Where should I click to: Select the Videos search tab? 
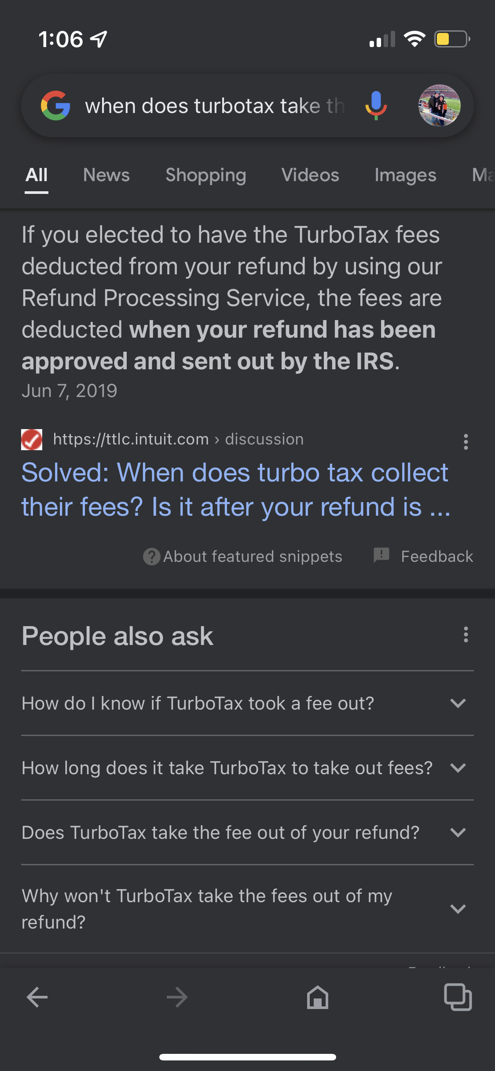310,175
